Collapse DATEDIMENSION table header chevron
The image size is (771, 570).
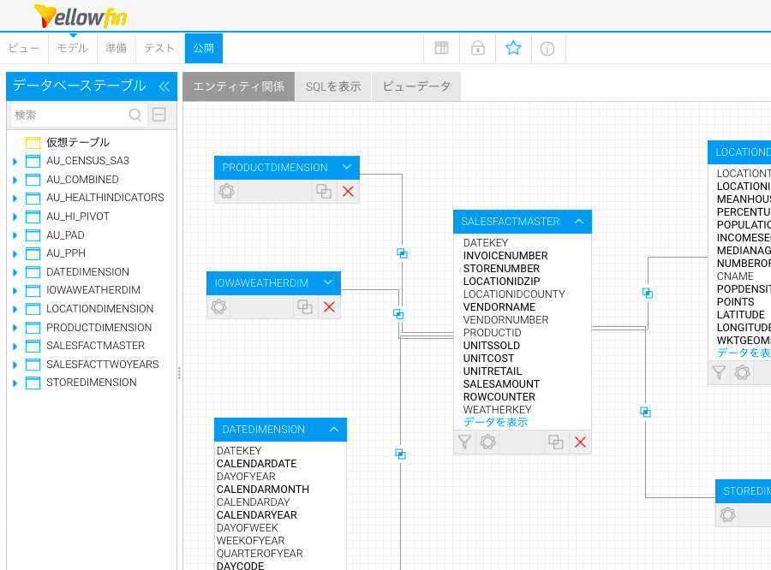(x=333, y=429)
